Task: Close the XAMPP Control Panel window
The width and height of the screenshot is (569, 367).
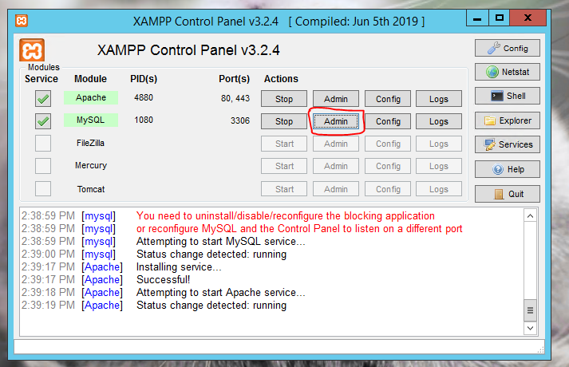Action: click(528, 18)
